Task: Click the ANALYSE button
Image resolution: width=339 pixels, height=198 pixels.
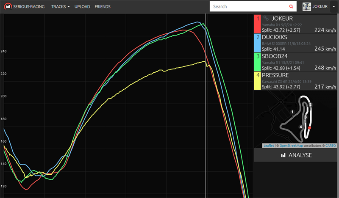Action: pos(295,155)
